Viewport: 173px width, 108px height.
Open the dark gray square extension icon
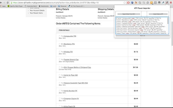pyautogui.click(x=159, y=3)
